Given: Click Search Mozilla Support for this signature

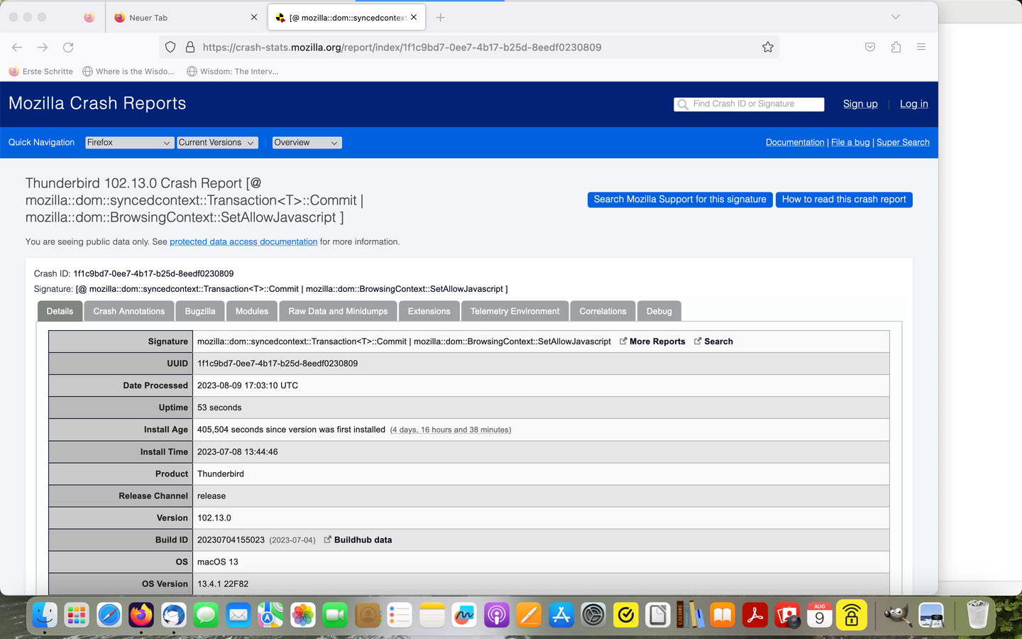Looking at the screenshot, I should (x=679, y=200).
